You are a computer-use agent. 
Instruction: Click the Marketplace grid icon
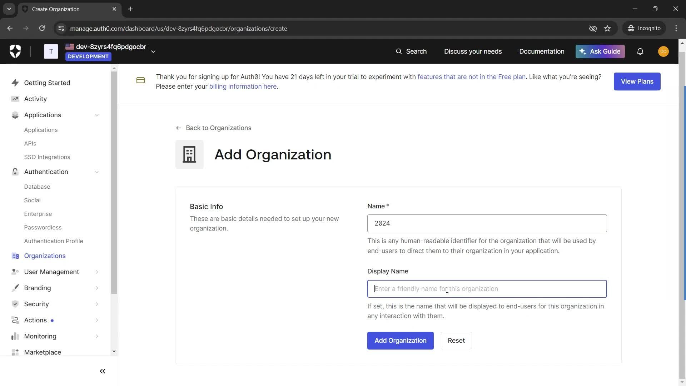click(x=15, y=352)
